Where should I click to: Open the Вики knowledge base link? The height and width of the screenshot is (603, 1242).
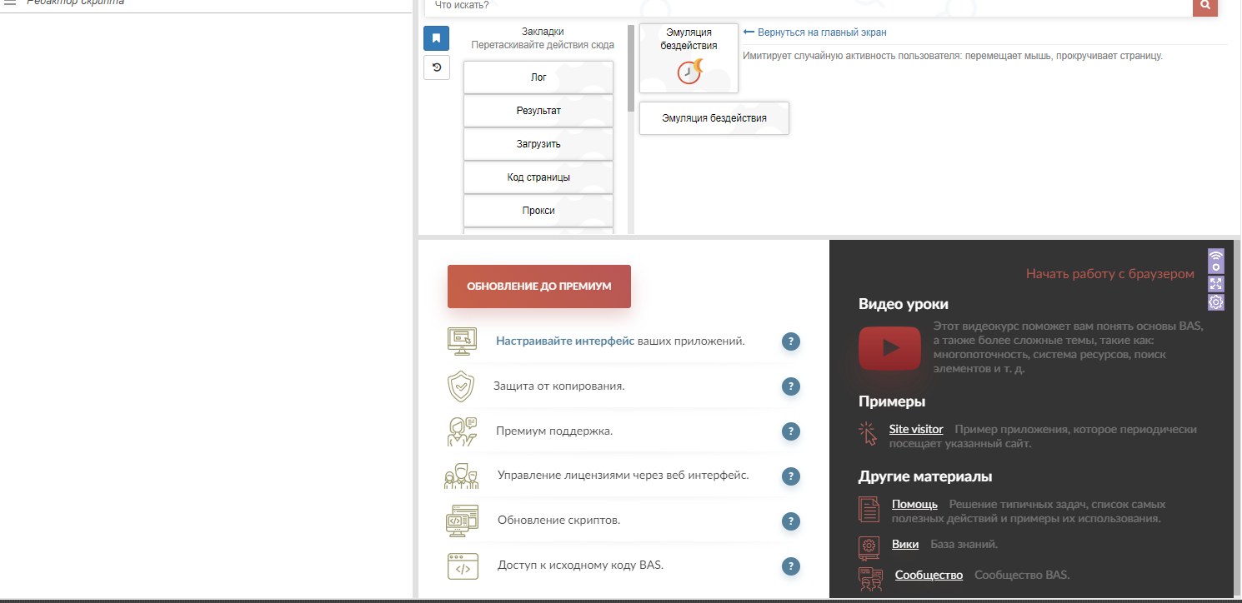tap(904, 545)
